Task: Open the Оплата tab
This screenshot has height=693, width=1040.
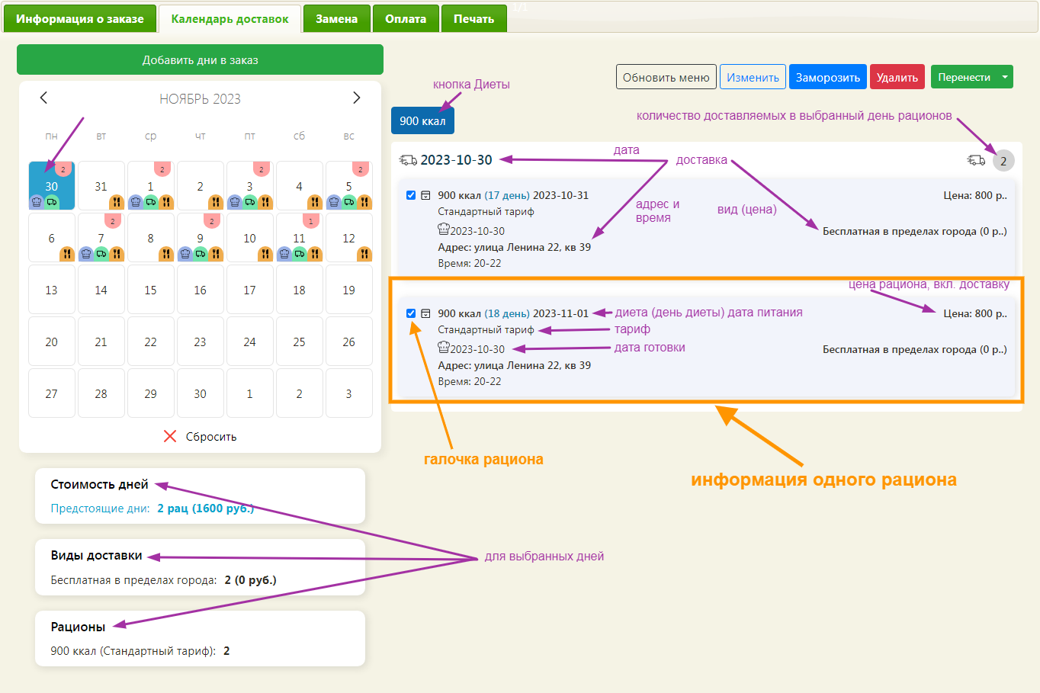Action: (406, 19)
